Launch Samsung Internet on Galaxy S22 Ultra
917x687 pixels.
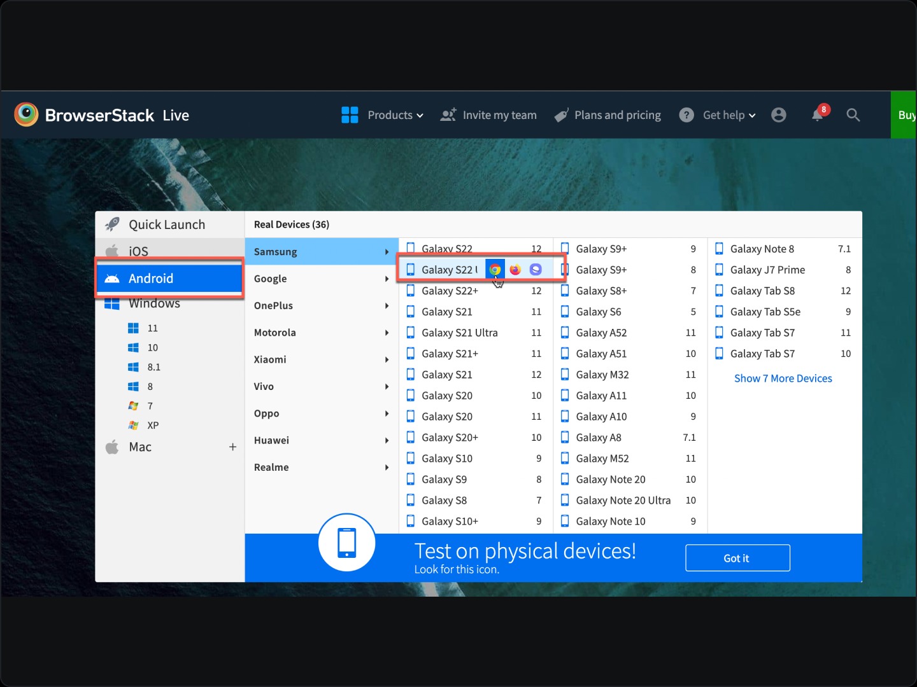click(536, 270)
